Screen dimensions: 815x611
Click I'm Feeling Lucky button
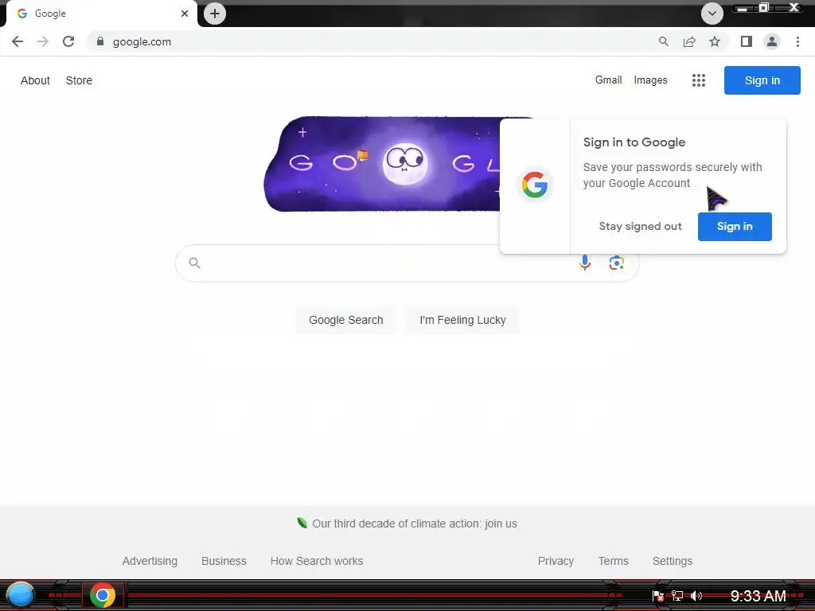[x=462, y=320]
